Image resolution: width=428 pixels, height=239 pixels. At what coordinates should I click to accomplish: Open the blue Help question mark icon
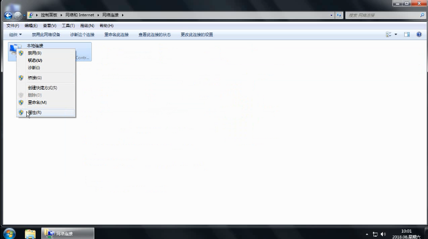419,35
